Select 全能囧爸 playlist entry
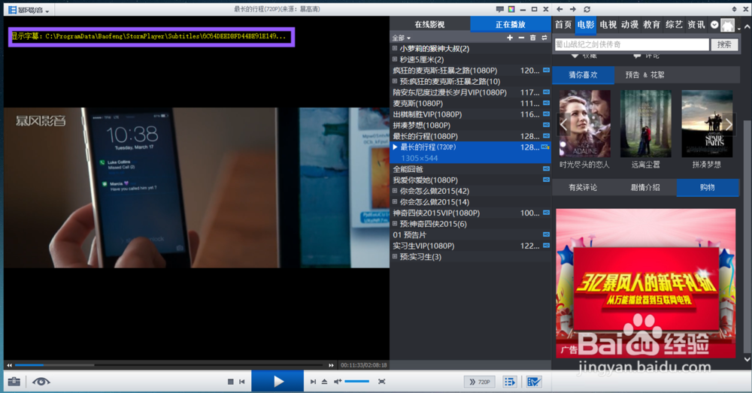The image size is (752, 393). 471,169
